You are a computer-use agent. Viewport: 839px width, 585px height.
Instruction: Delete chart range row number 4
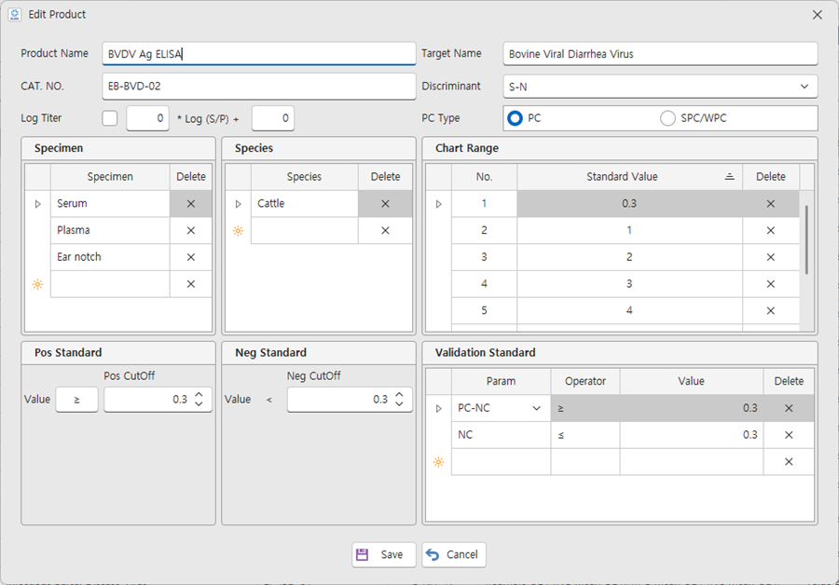771,284
